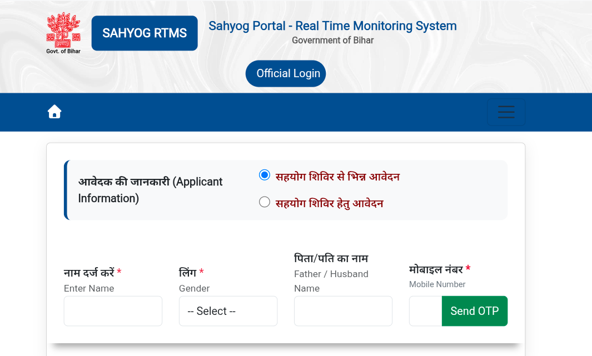This screenshot has height=356, width=592.
Task: Click the 'Sahyog Portal - Real Time Monitoring System' title
Action: [332, 26]
